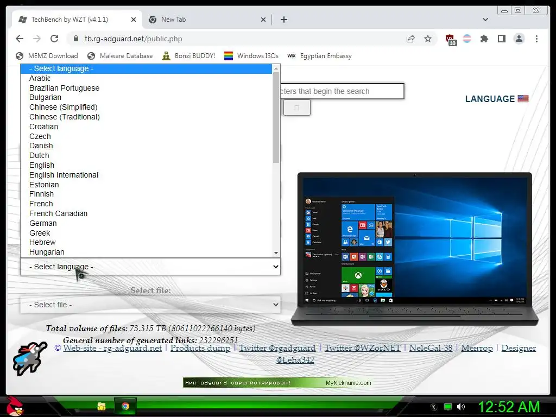Click the volume speaker tray icon

[460, 407]
